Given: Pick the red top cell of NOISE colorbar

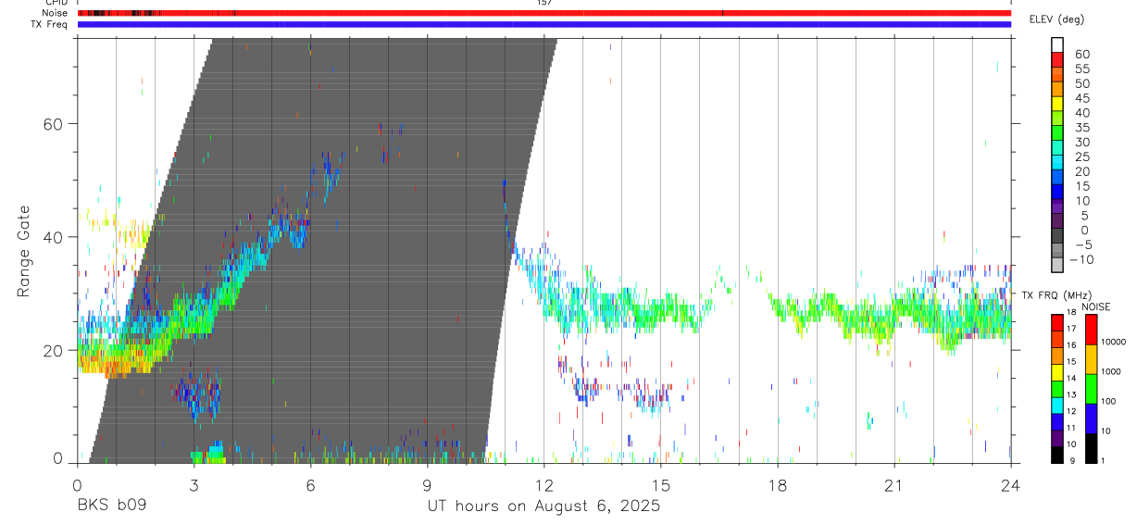Looking at the screenshot, I should 1093,330.
